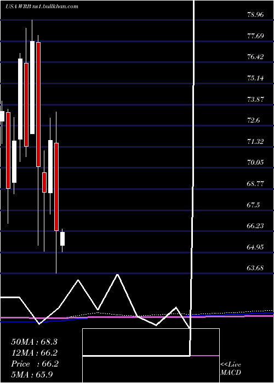Click the 77.69 price axis label
Image resolution: width=274 pixels, height=383 pixels.
(256, 36)
